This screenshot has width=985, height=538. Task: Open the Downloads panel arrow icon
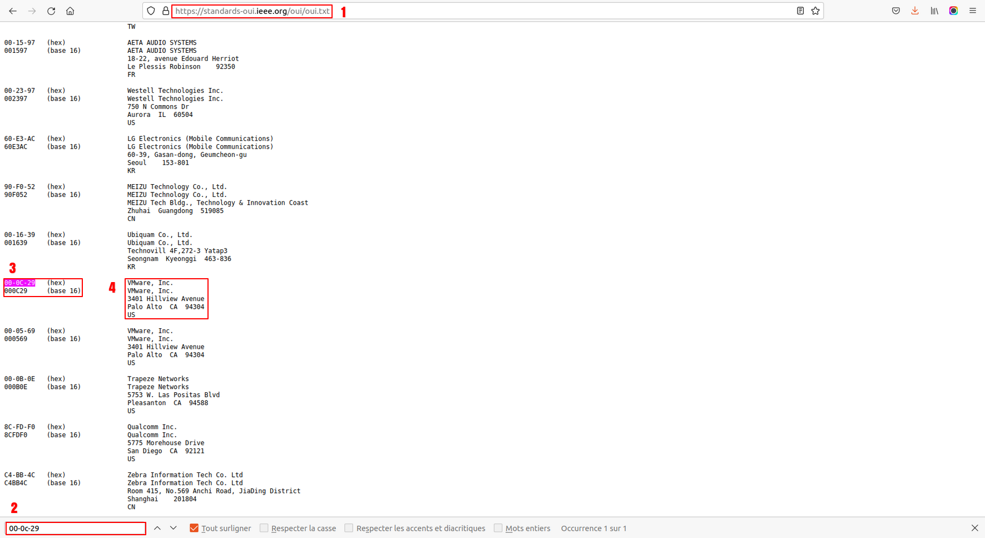coord(915,11)
